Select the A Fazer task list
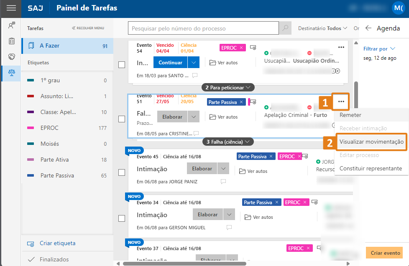The width and height of the screenshot is (409, 266). (x=68, y=46)
